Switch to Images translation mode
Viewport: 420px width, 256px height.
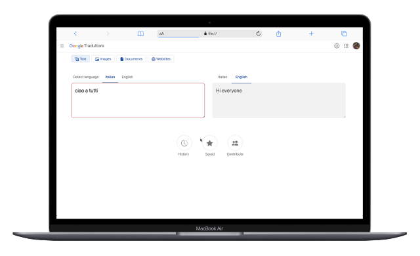point(103,59)
